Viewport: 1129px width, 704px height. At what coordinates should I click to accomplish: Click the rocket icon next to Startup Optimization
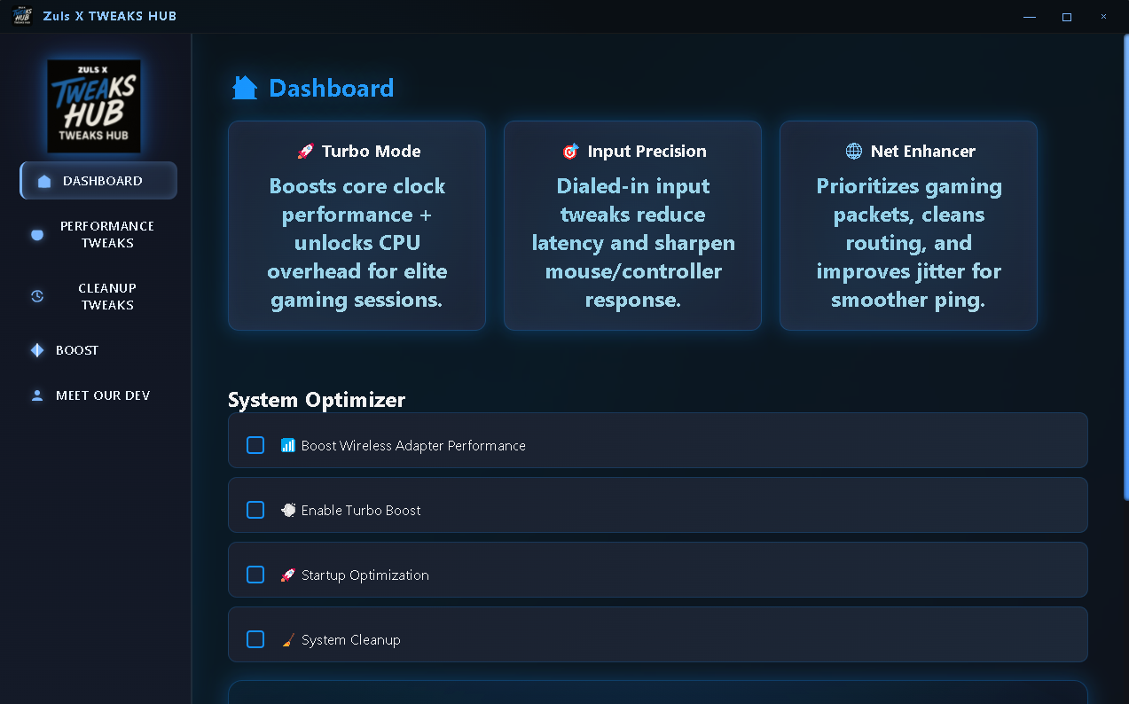(288, 575)
